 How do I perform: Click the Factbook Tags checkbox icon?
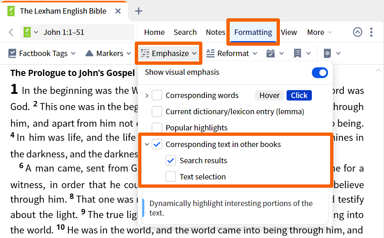pos(12,53)
